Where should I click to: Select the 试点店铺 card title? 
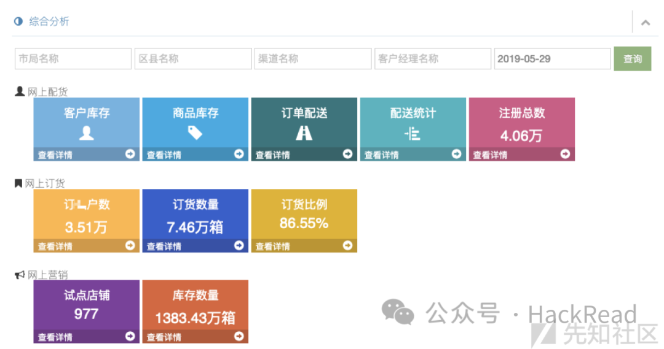[87, 295]
